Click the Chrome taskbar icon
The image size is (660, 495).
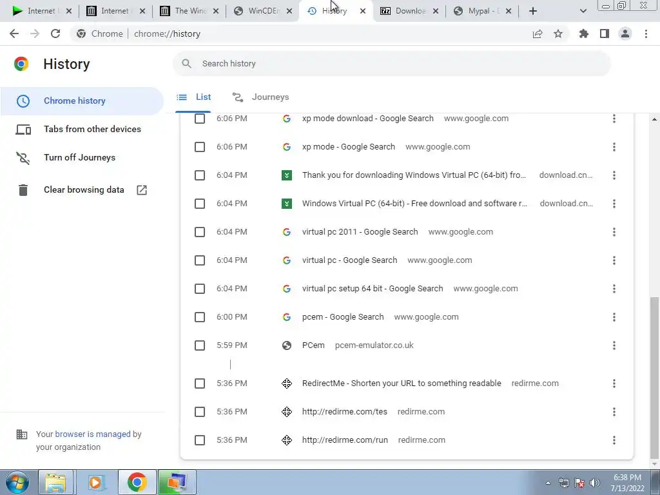137,482
